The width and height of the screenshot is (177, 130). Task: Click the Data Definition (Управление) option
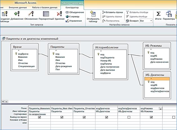click(74, 21)
